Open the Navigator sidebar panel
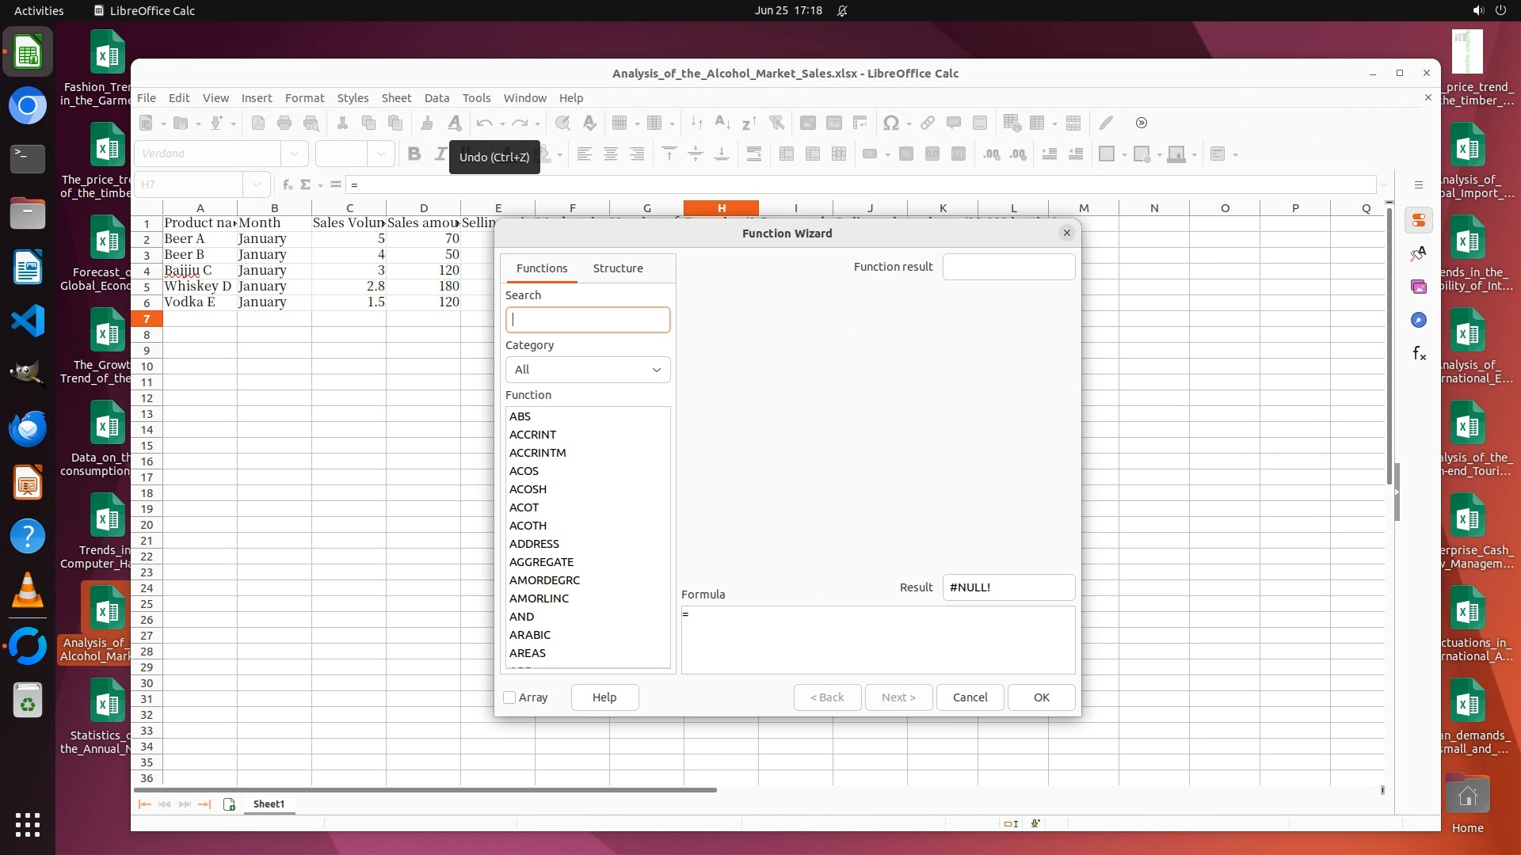Viewport: 1521px width, 855px height. 1419,320
